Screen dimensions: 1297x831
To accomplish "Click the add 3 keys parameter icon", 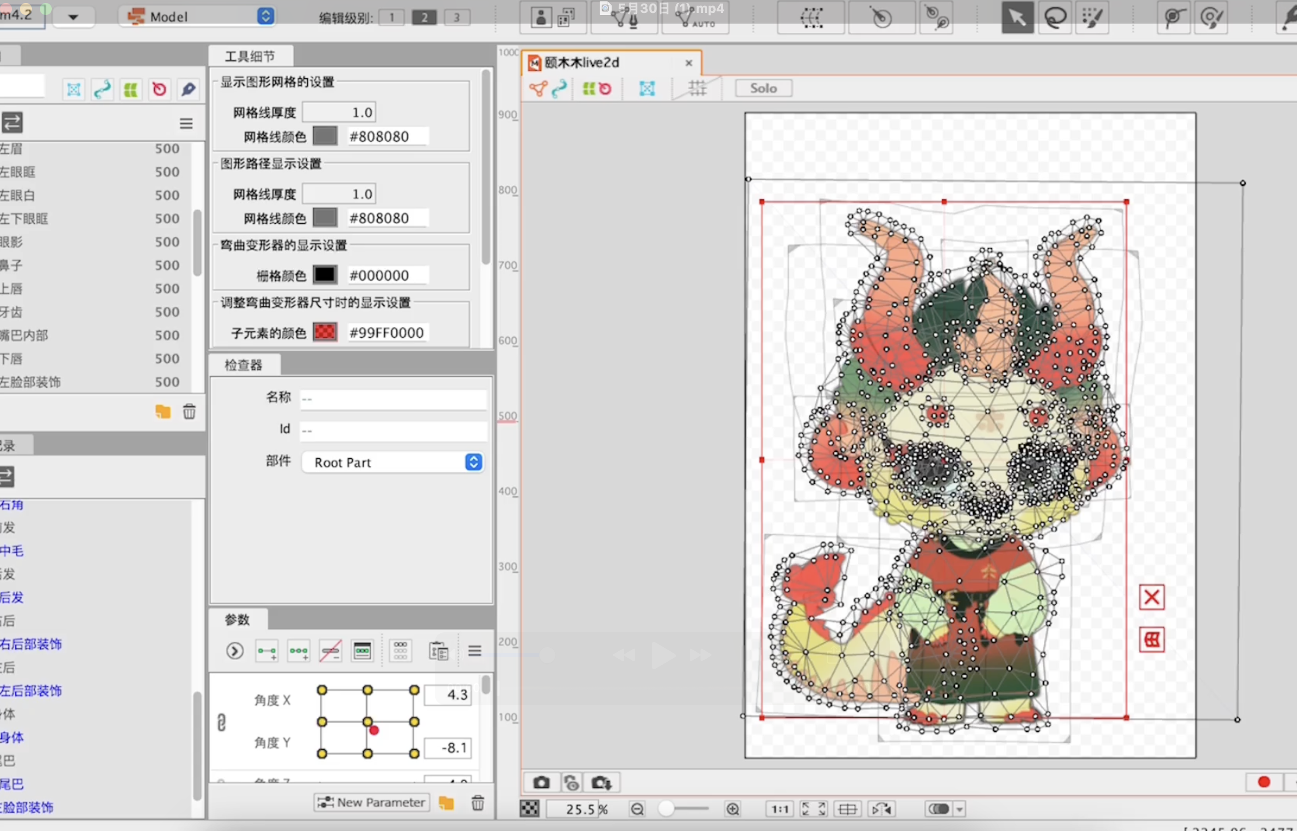I will click(x=298, y=651).
